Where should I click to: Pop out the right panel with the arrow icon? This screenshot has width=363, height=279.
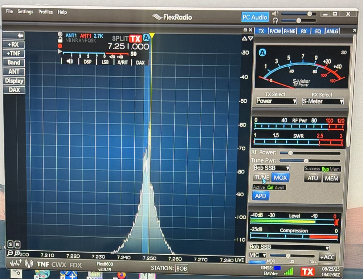coord(354,30)
